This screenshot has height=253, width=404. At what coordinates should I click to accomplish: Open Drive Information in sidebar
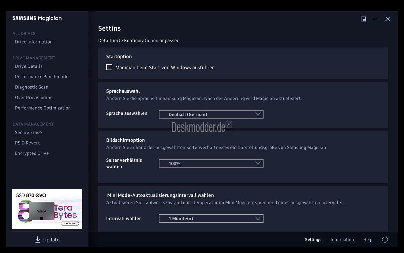(34, 42)
